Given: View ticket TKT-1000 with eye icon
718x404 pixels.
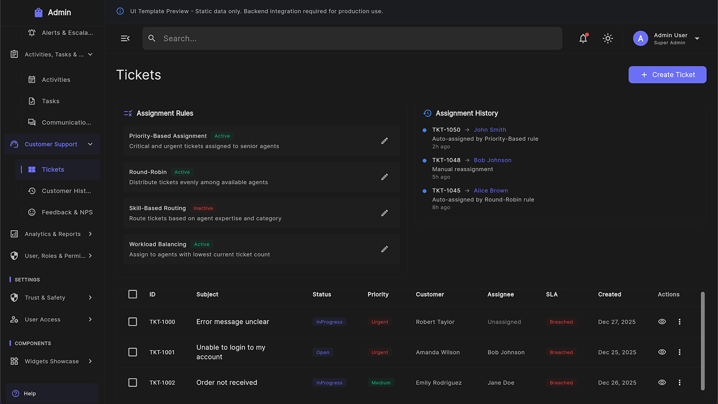Looking at the screenshot, I should point(662,322).
